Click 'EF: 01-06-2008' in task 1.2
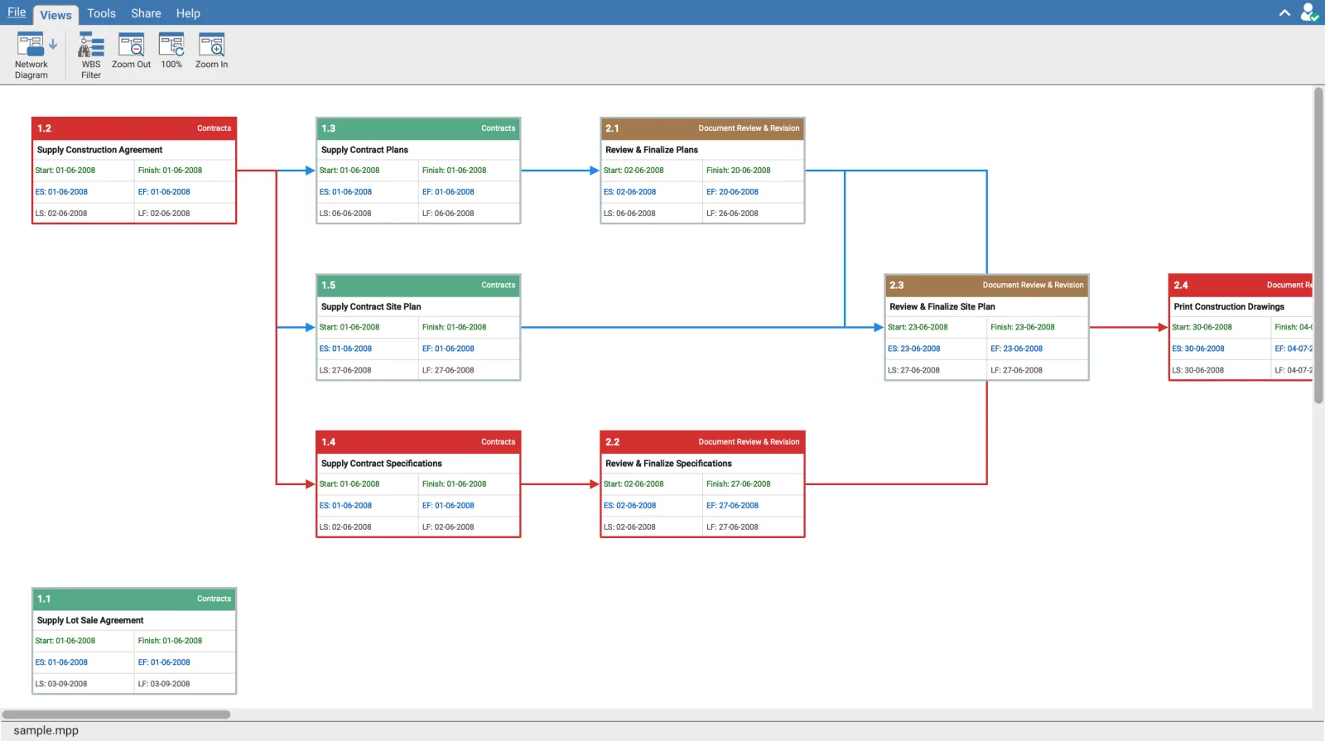1325x741 pixels. pyautogui.click(x=164, y=192)
